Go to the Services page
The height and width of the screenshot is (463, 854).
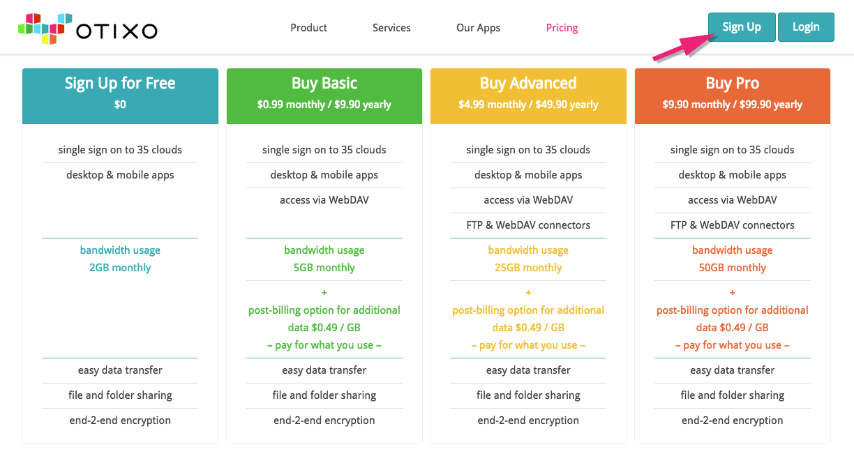(391, 28)
